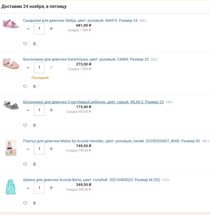
Task: Favorite the Капитошка босоножки item
Action: pyautogui.click(x=25, y=86)
